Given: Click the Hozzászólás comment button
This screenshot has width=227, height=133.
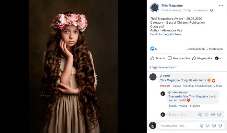Looking at the screenshot, I should 179,58.
